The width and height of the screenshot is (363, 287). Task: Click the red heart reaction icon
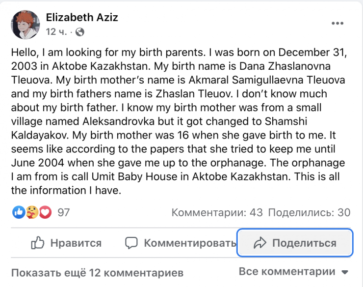(x=45, y=212)
